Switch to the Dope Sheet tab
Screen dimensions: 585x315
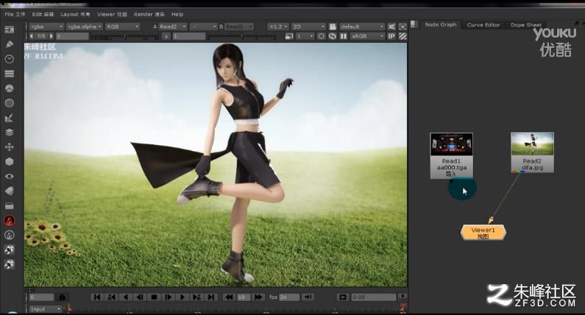click(x=525, y=24)
